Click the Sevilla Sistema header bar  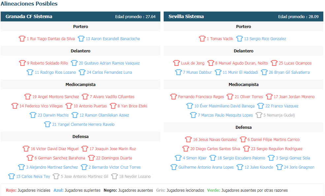coord(243,16)
